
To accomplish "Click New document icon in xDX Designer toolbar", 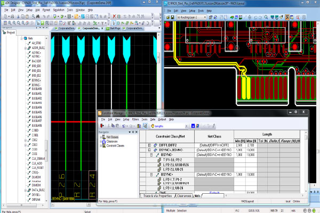I will coord(5,17).
